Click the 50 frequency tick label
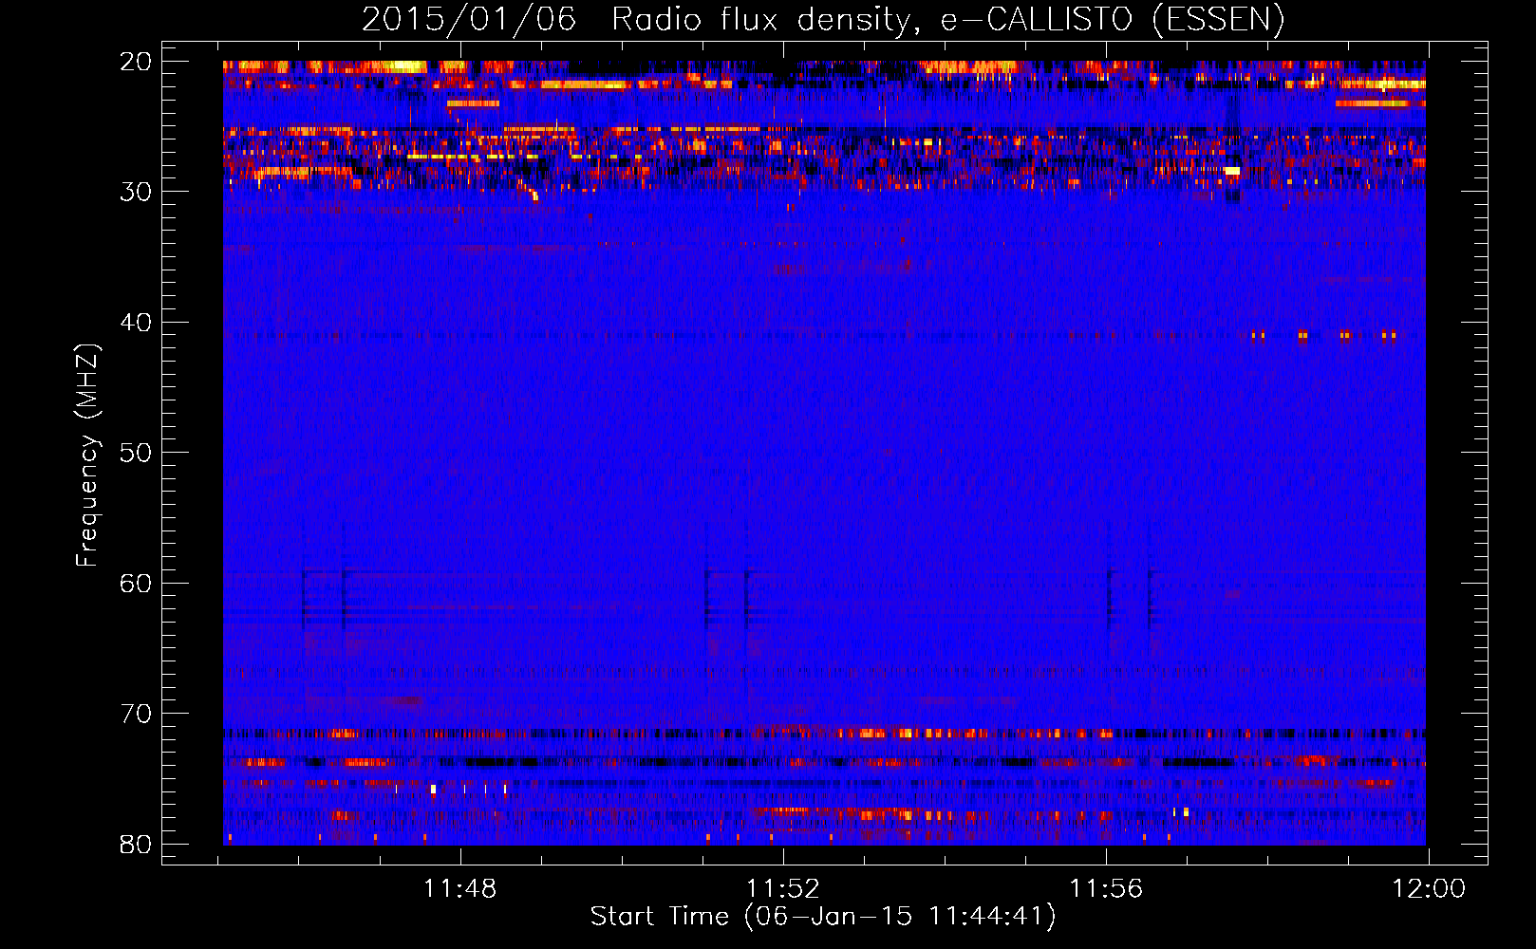The width and height of the screenshot is (1536, 949). point(136,453)
